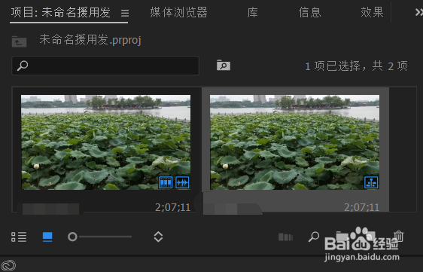Select the 项目: 未命名援用发 tab
423x272 pixels.
61,12
